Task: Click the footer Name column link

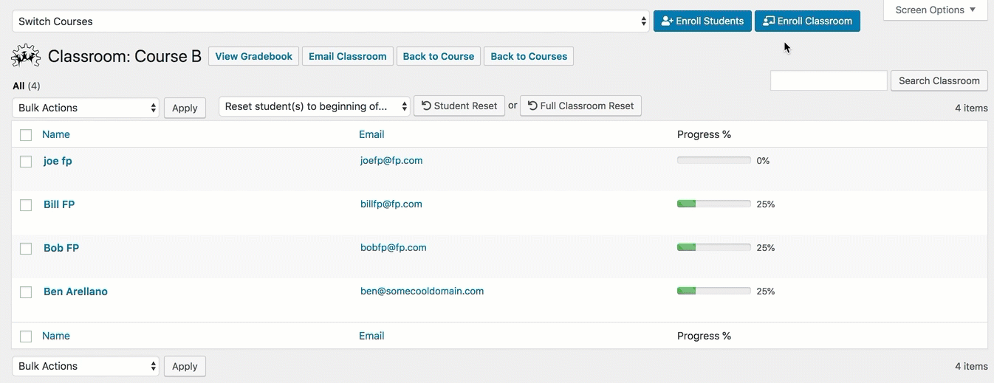Action: tap(56, 336)
